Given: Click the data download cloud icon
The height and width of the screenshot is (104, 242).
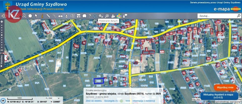Looking at the screenshot, I should click(95, 16).
